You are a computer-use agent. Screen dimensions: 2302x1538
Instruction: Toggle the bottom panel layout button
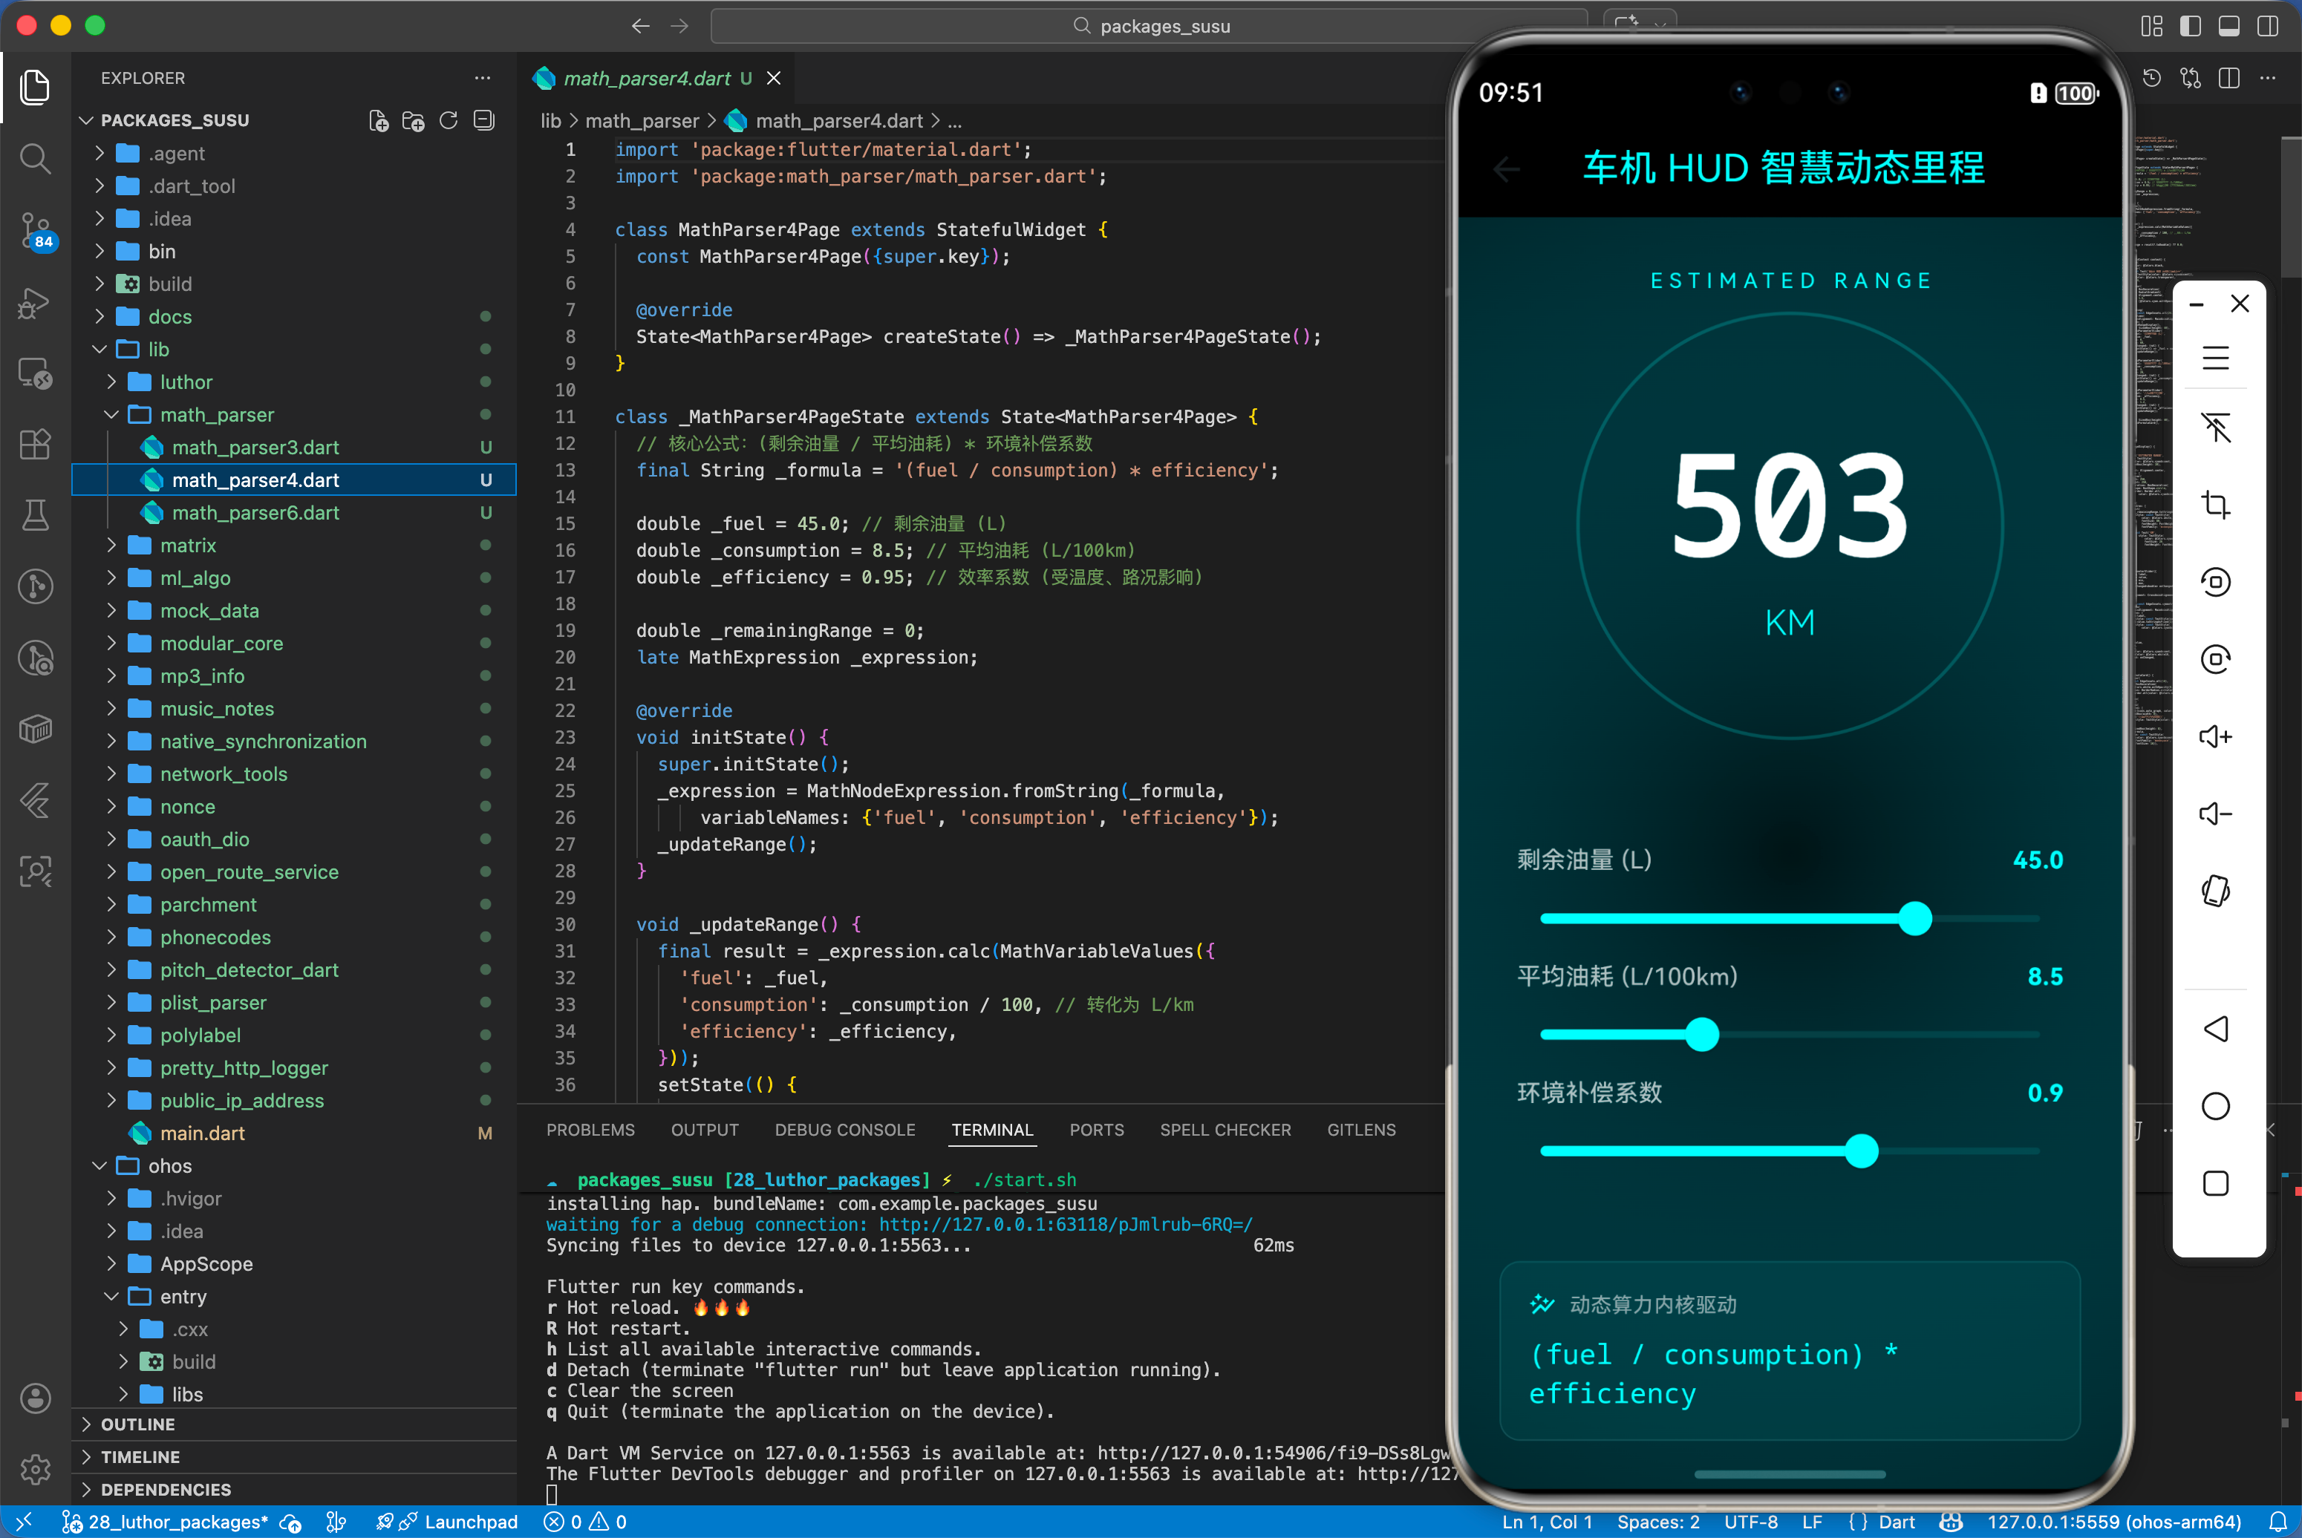(2228, 27)
